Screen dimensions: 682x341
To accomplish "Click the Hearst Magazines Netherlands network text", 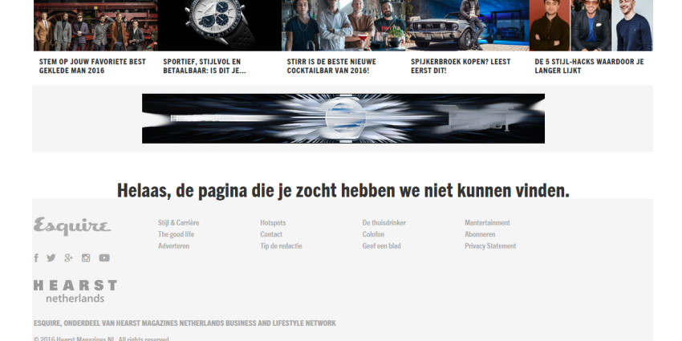I will (185, 323).
